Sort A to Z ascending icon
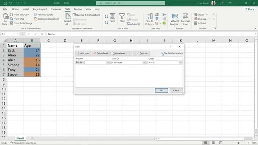 pos(106,16)
